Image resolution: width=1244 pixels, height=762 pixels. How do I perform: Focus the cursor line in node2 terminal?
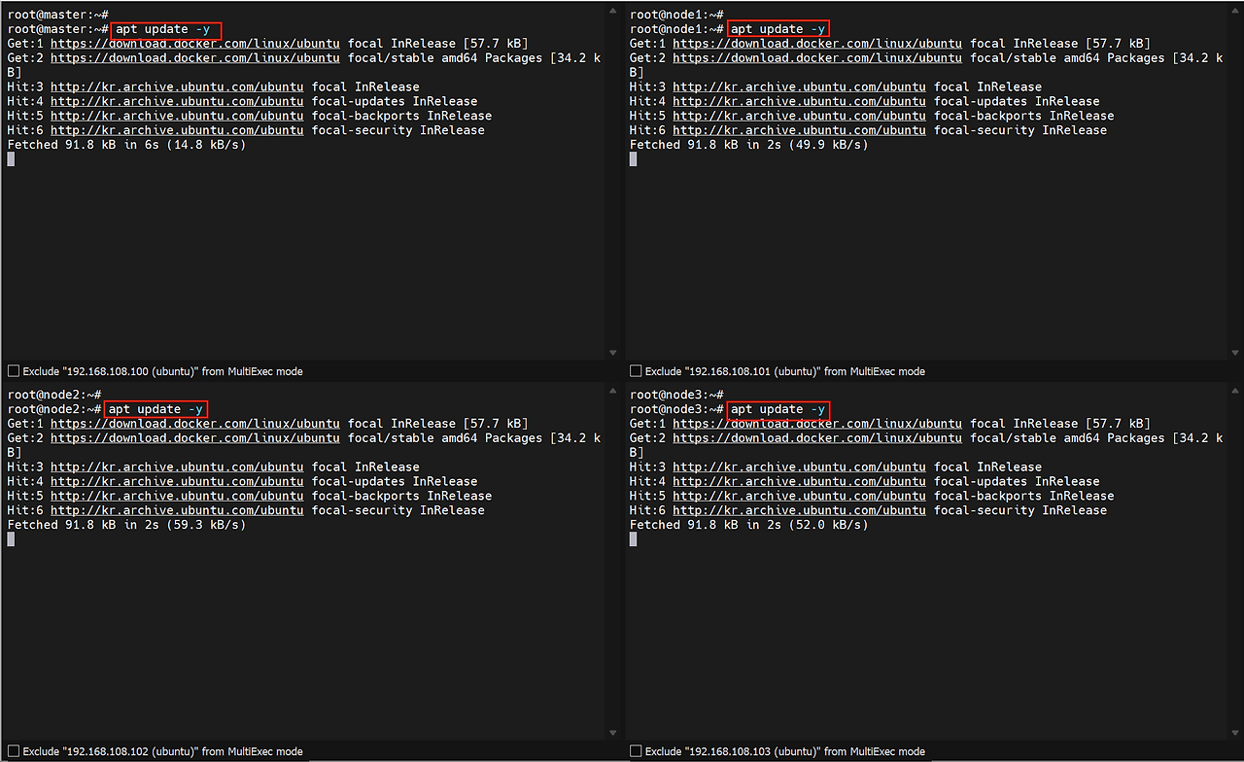pyautogui.click(x=12, y=539)
